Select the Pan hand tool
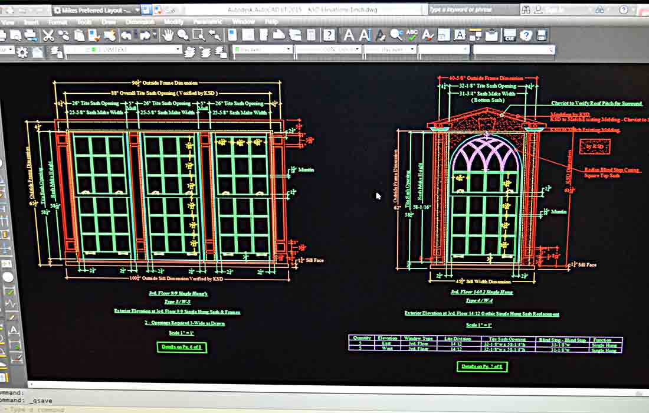This screenshot has height=413, width=649. [168, 35]
